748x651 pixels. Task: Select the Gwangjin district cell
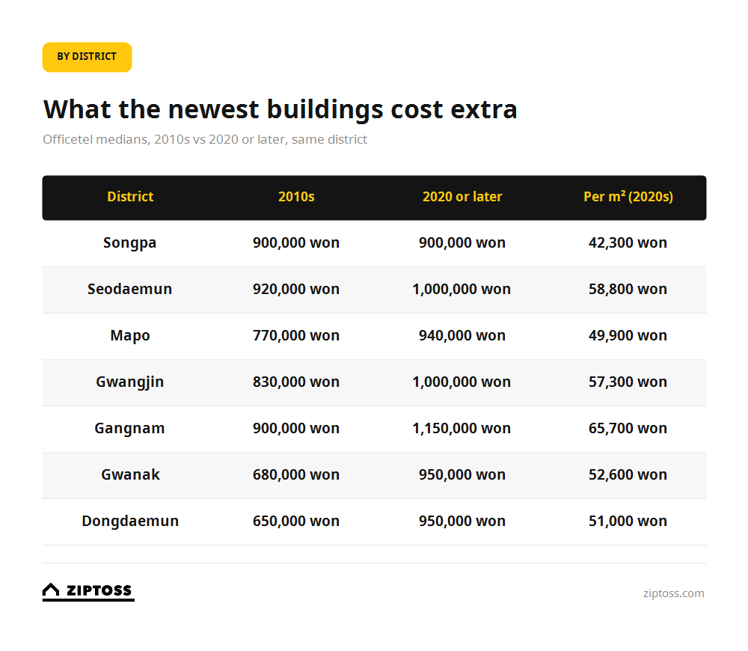coord(129,382)
